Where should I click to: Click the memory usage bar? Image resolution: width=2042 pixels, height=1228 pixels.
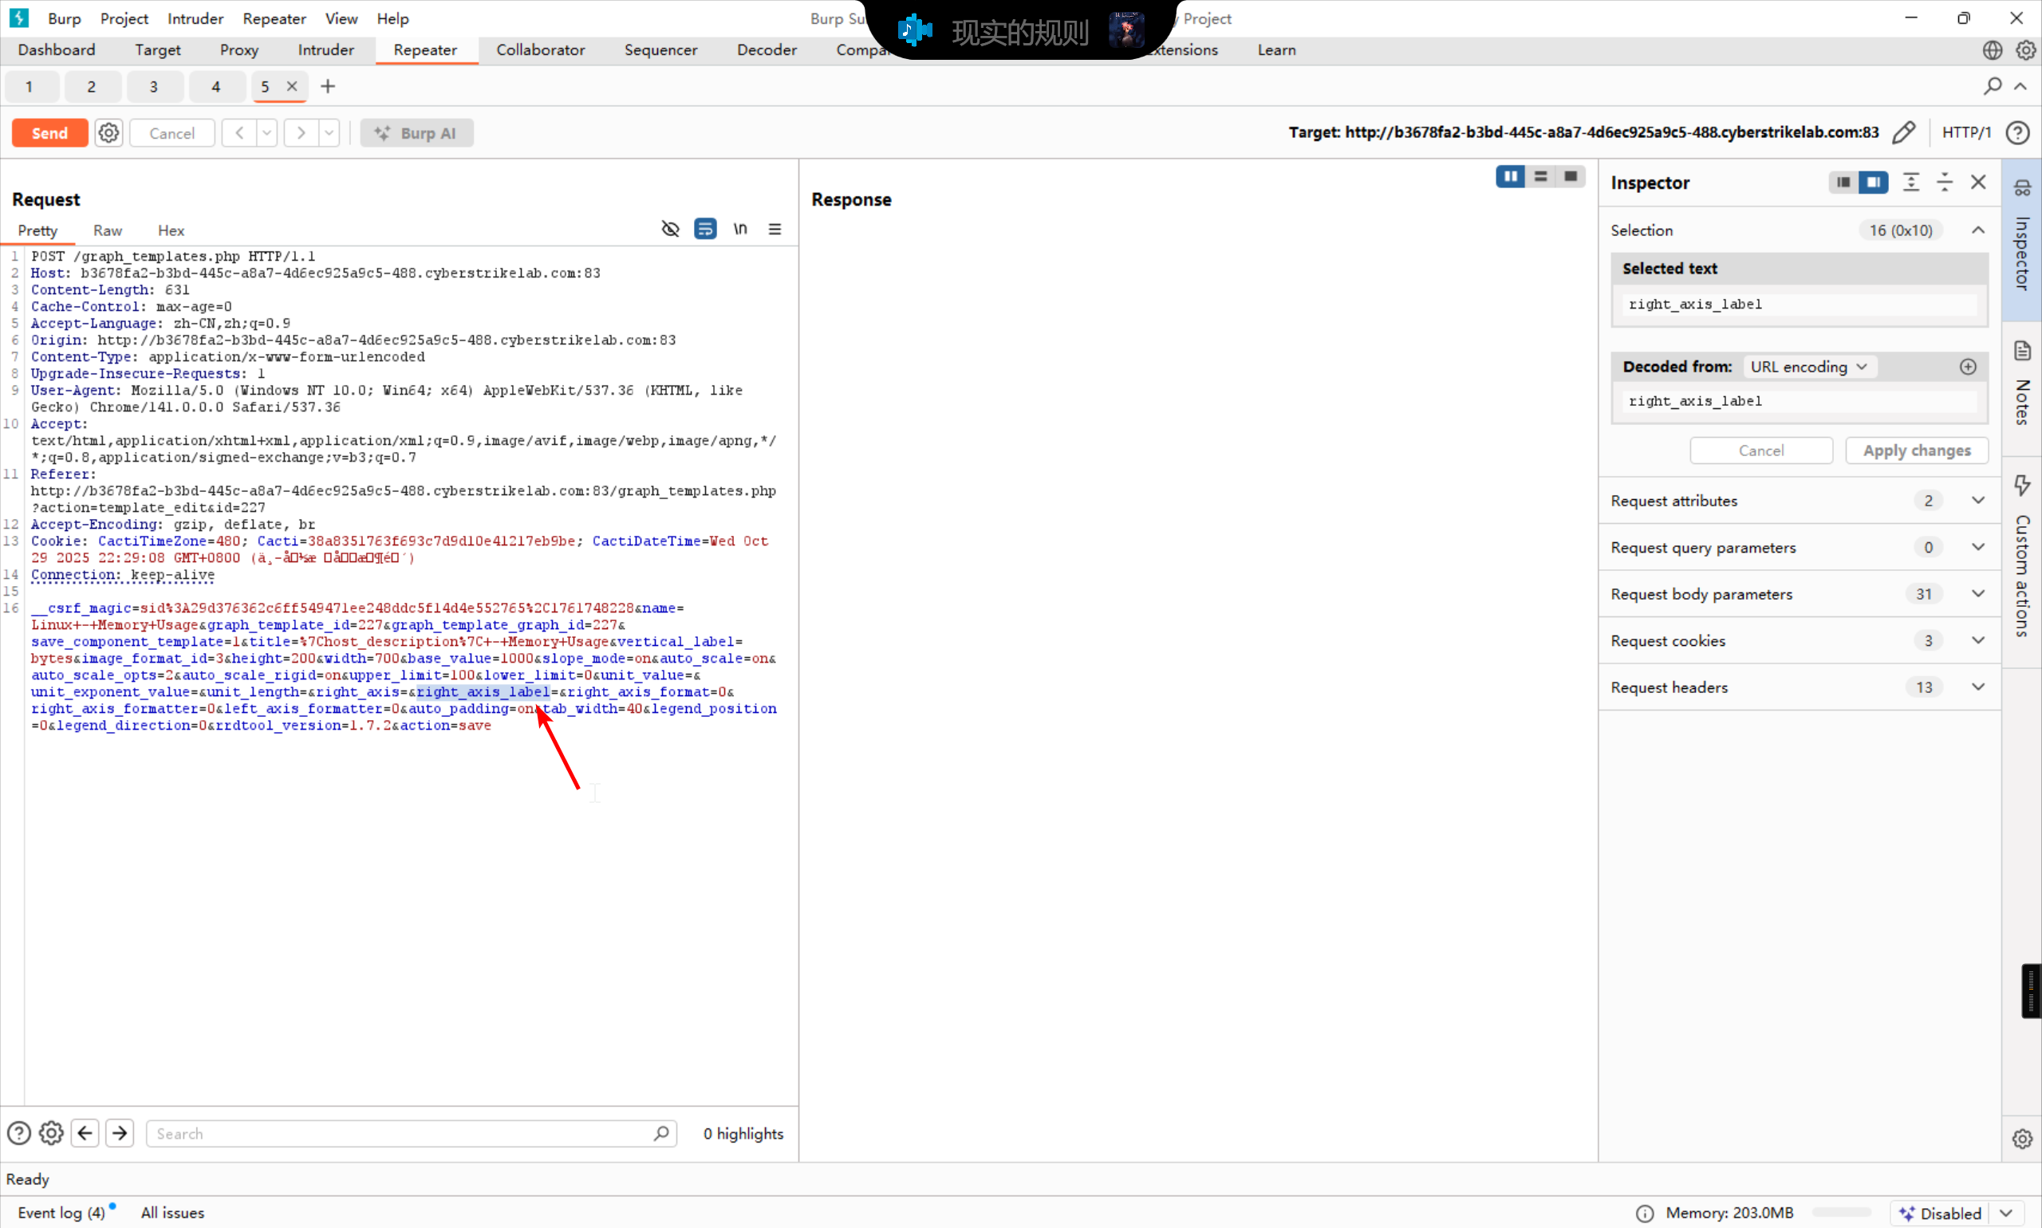coord(1841,1212)
